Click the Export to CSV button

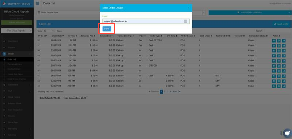281,24
